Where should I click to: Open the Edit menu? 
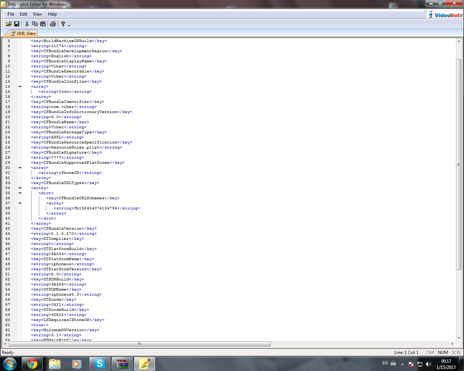pyautogui.click(x=24, y=14)
